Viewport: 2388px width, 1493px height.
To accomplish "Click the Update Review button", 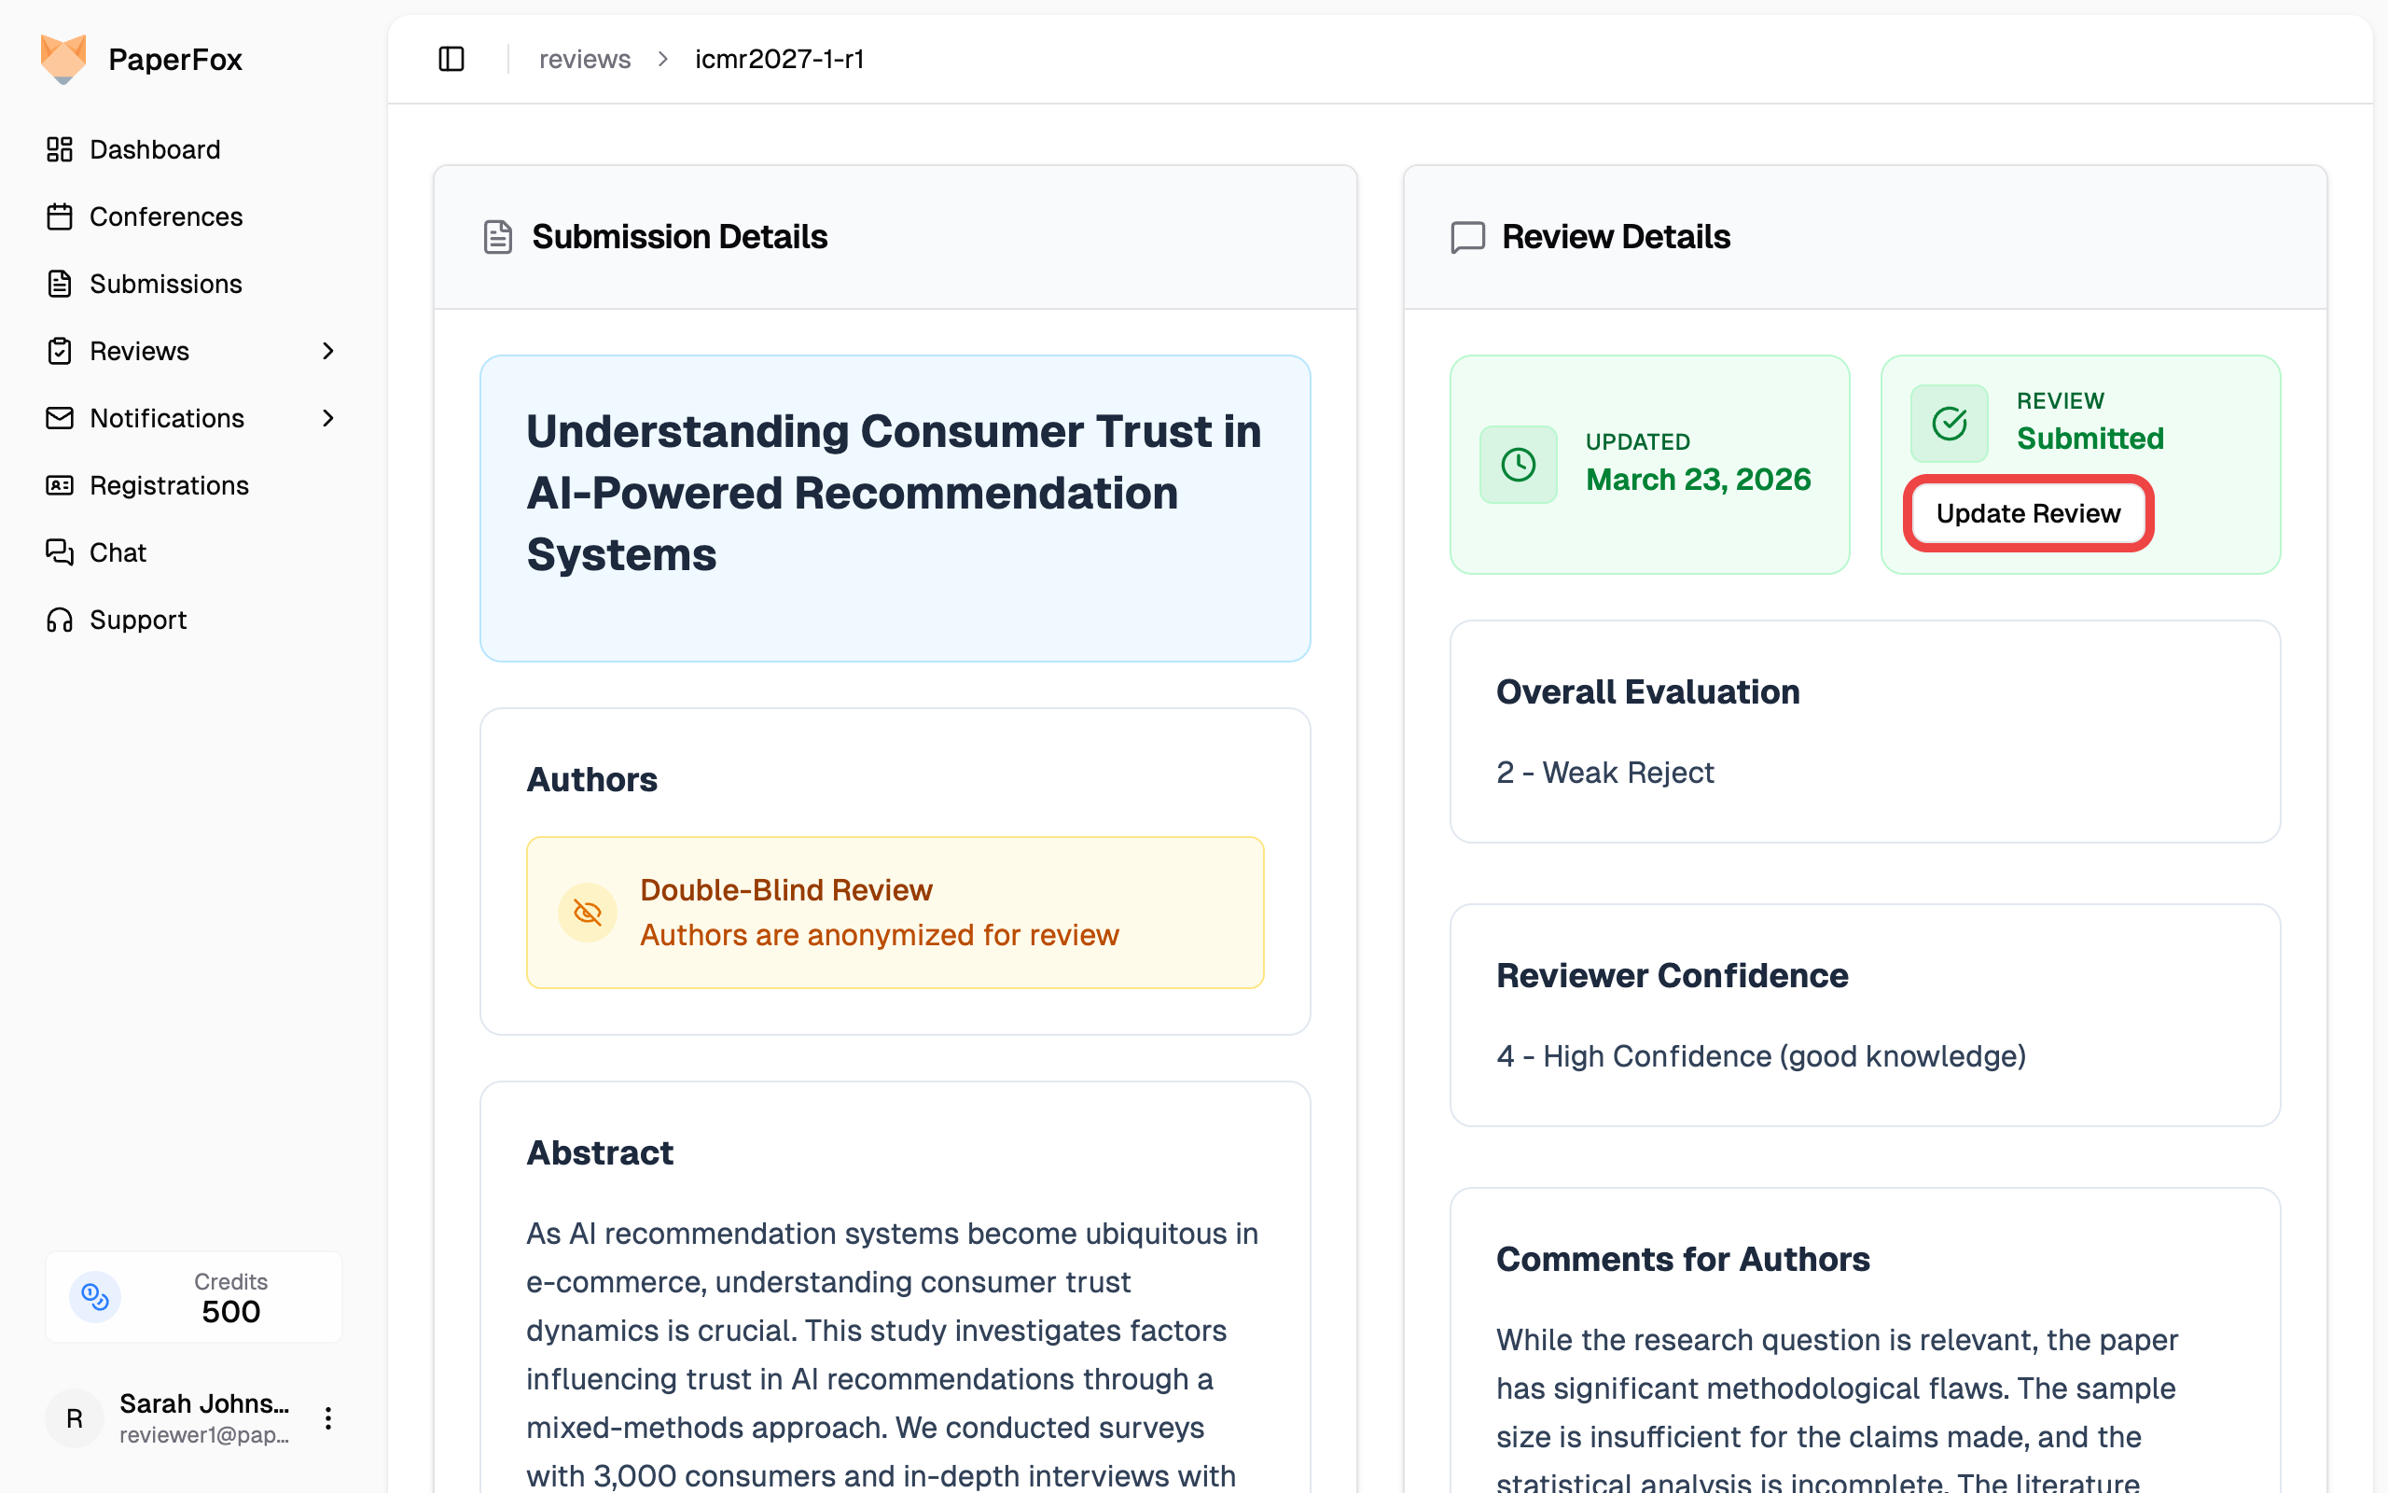I will pyautogui.click(x=2028, y=513).
